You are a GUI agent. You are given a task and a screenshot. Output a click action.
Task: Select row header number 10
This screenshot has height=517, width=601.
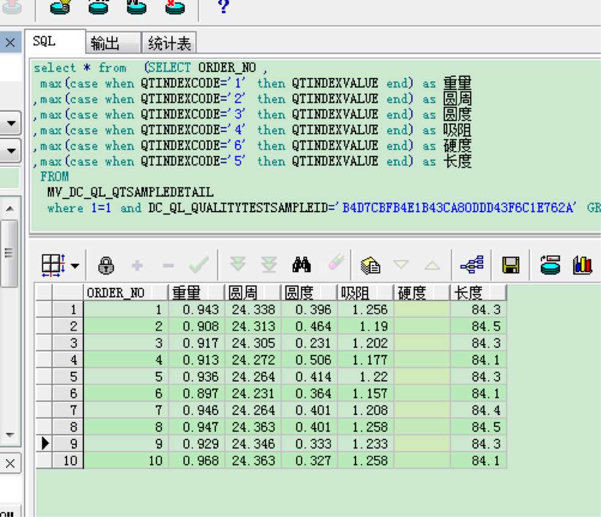68,461
